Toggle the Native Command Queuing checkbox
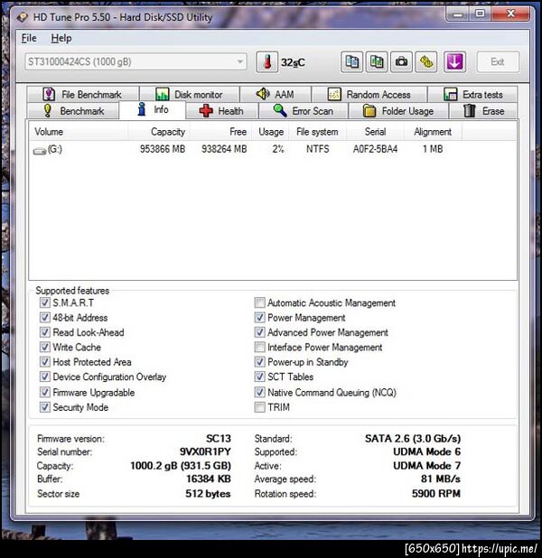This screenshot has width=542, height=558. click(259, 392)
